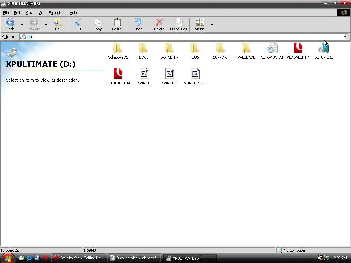Click the Start button orb
351x263 pixels.
(8, 258)
